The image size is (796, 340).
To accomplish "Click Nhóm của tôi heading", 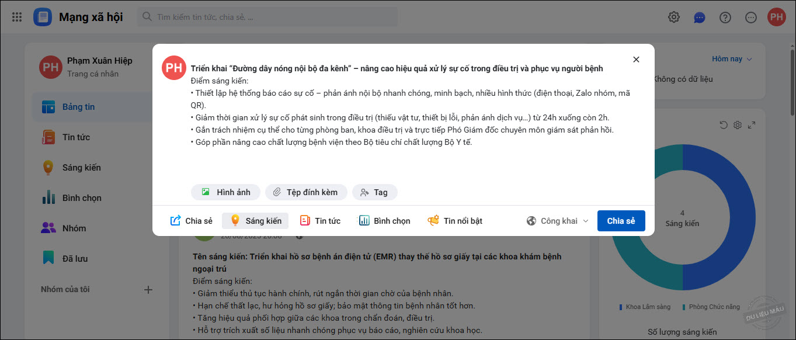I will (65, 289).
